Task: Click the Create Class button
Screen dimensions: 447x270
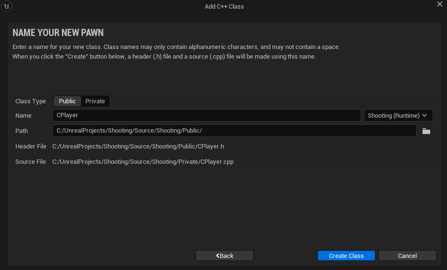Action: (346, 256)
